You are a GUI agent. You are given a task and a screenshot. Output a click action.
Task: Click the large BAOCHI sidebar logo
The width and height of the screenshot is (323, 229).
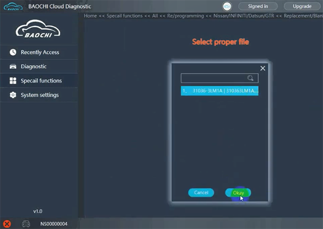[x=38, y=29]
